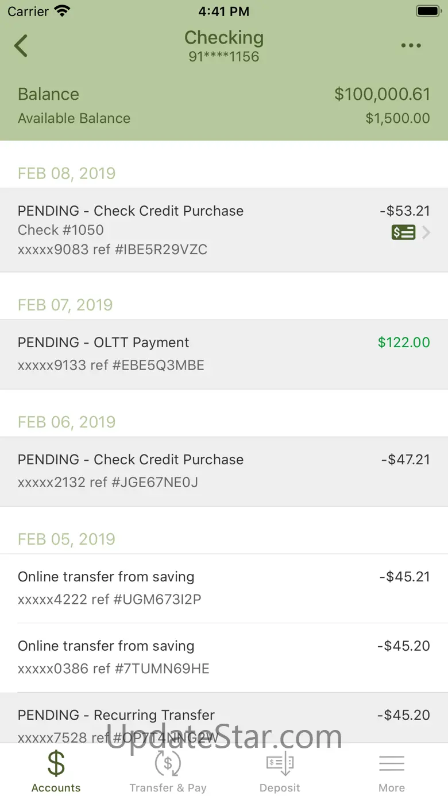
Task: Tap the back arrow icon
Action: pyautogui.click(x=21, y=46)
